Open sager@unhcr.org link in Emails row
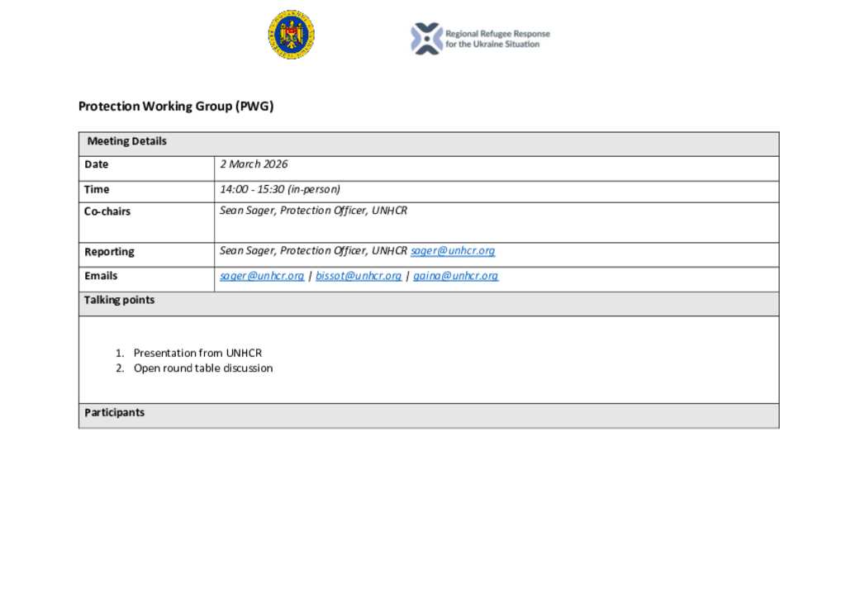The image size is (846, 598). (x=262, y=276)
